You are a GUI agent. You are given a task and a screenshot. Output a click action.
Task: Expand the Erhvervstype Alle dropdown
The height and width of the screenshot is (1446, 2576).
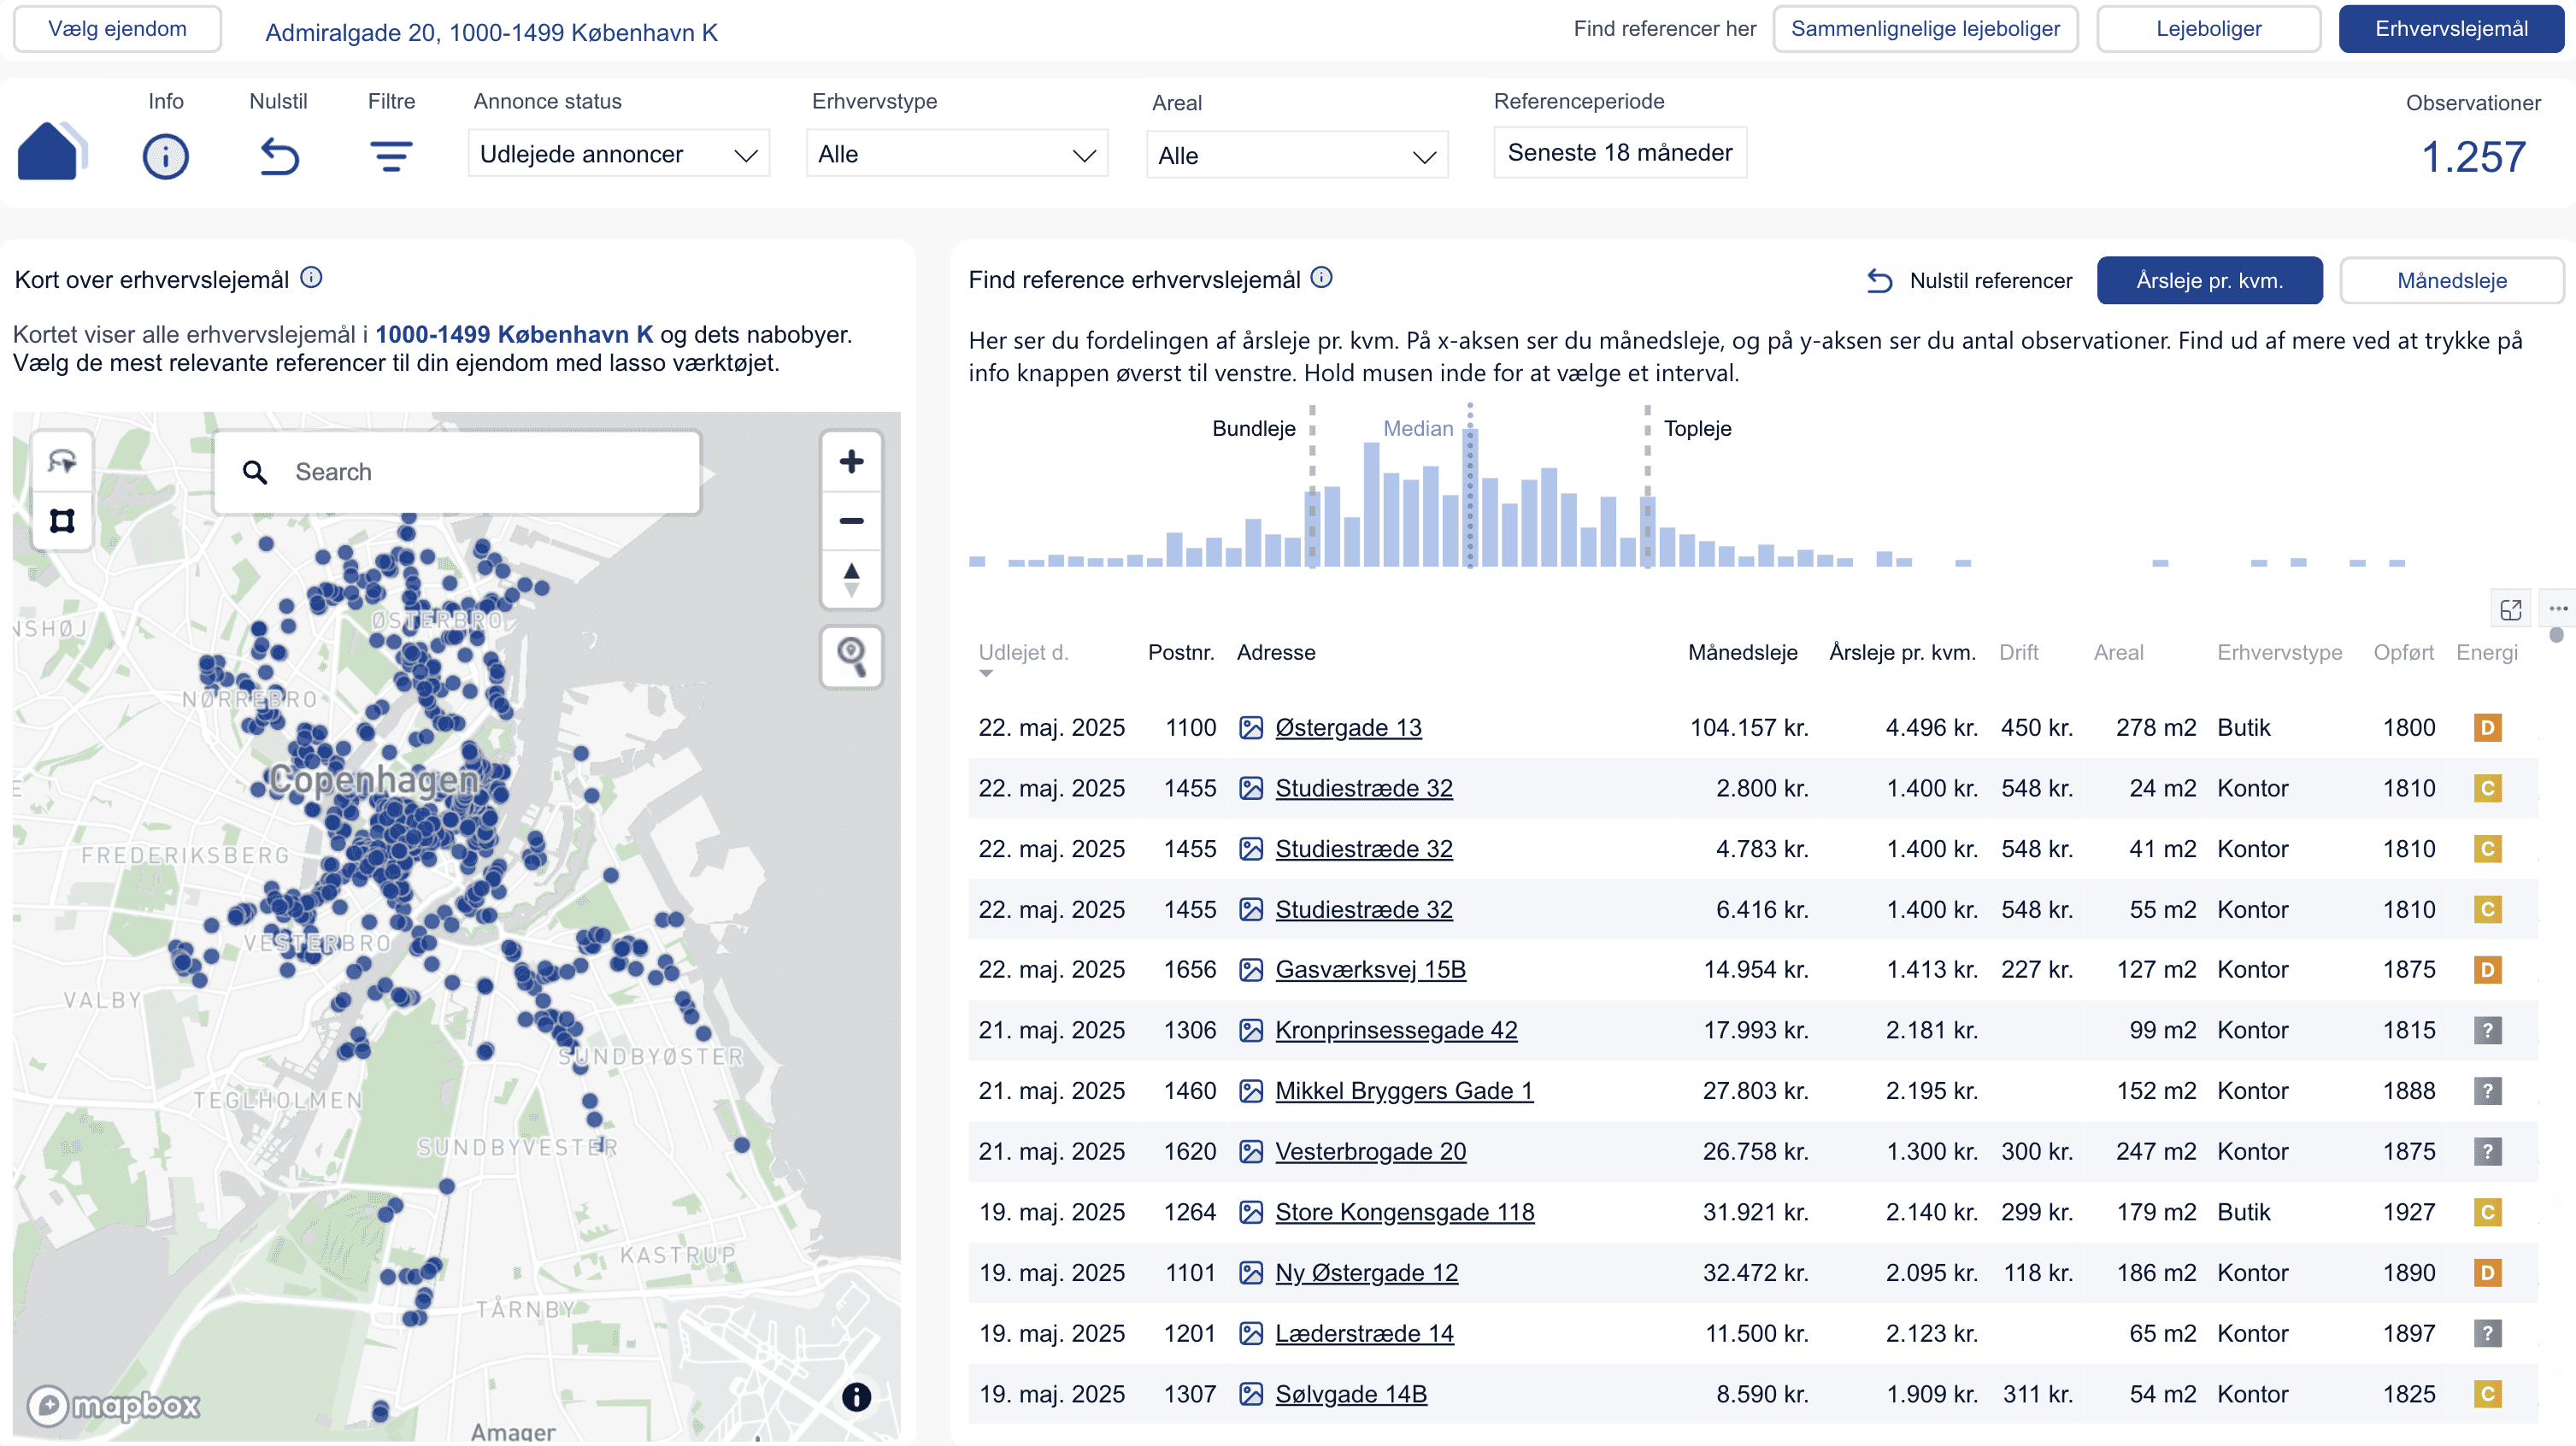(956, 154)
